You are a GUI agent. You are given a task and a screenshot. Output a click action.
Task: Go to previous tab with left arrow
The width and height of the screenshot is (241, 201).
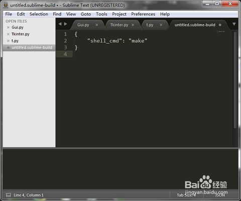[60, 24]
